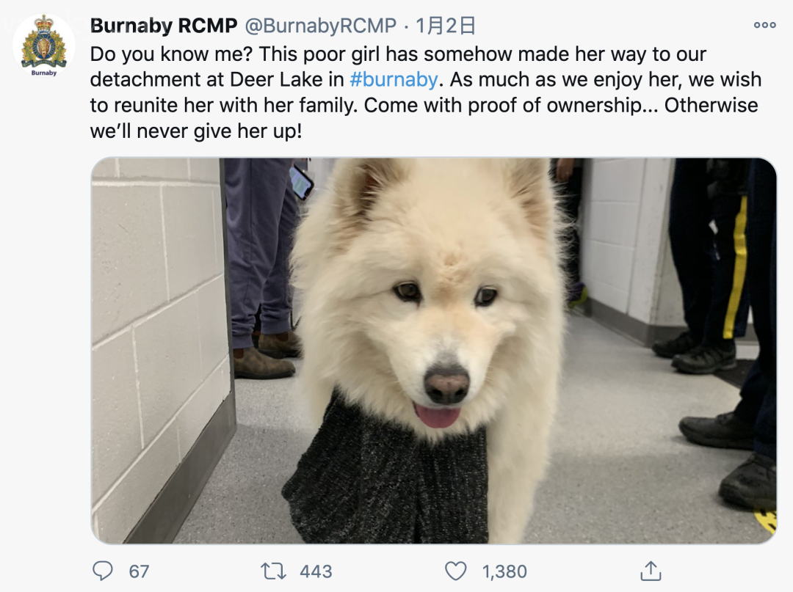Click the reply speech bubble icon

point(103,571)
